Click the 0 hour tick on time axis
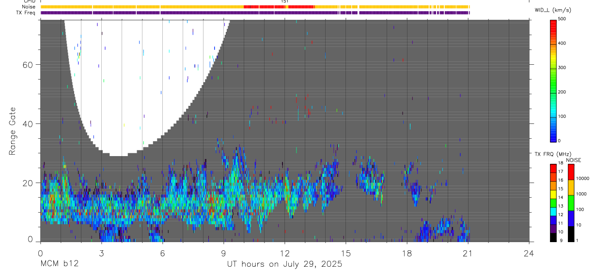This screenshot has width=595, height=274. click(40, 253)
